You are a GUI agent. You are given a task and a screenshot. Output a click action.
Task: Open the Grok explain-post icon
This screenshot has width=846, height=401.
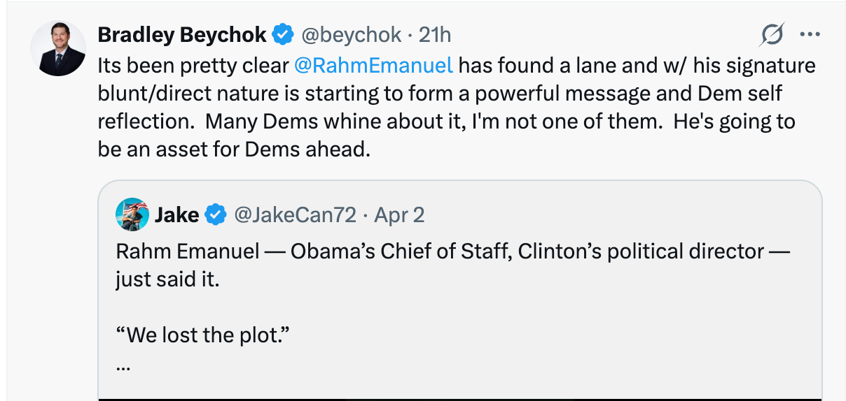click(772, 34)
